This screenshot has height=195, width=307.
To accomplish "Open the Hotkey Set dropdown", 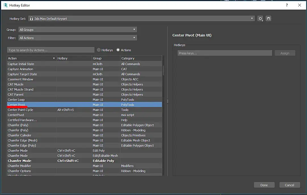I will coord(141,19).
